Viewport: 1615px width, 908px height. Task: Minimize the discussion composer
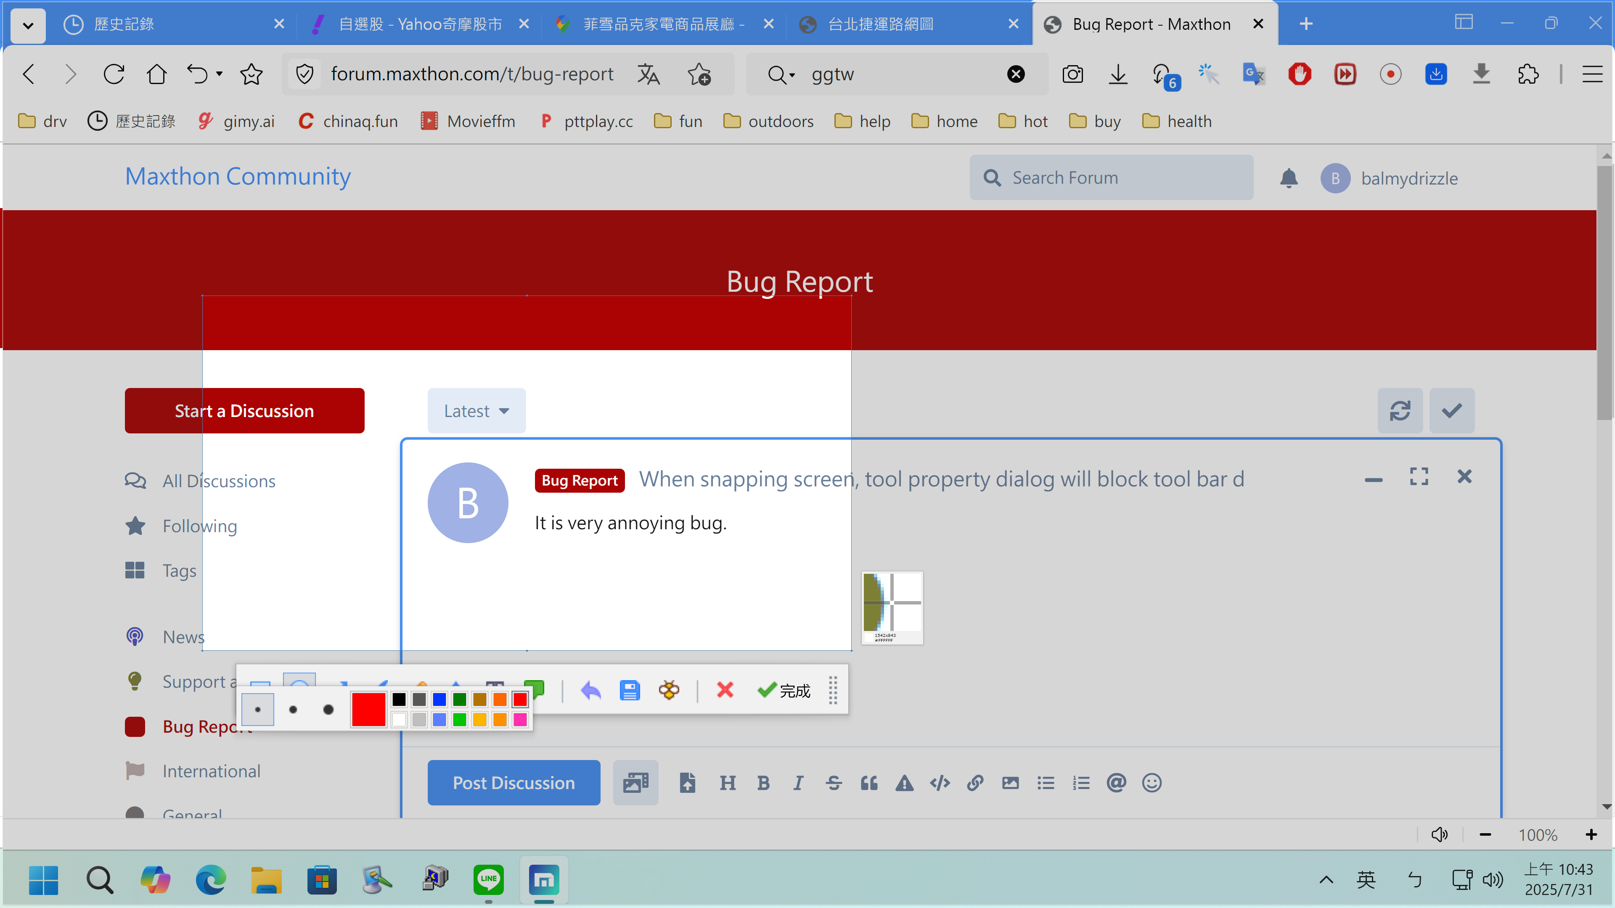[1374, 479]
